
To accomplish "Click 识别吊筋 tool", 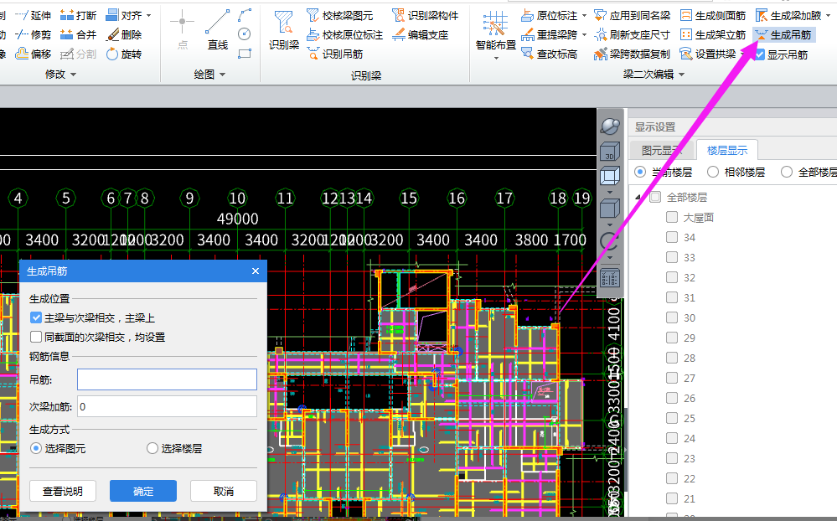I will pos(335,54).
